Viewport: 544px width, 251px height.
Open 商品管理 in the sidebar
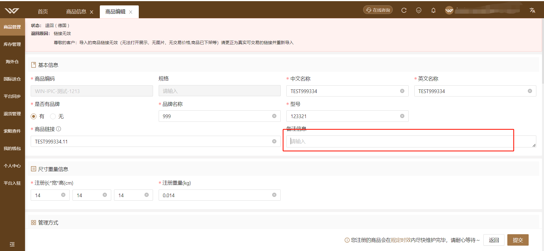coord(12,27)
